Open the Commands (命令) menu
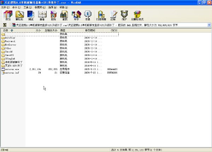212x152 pixels. coord(17,7)
